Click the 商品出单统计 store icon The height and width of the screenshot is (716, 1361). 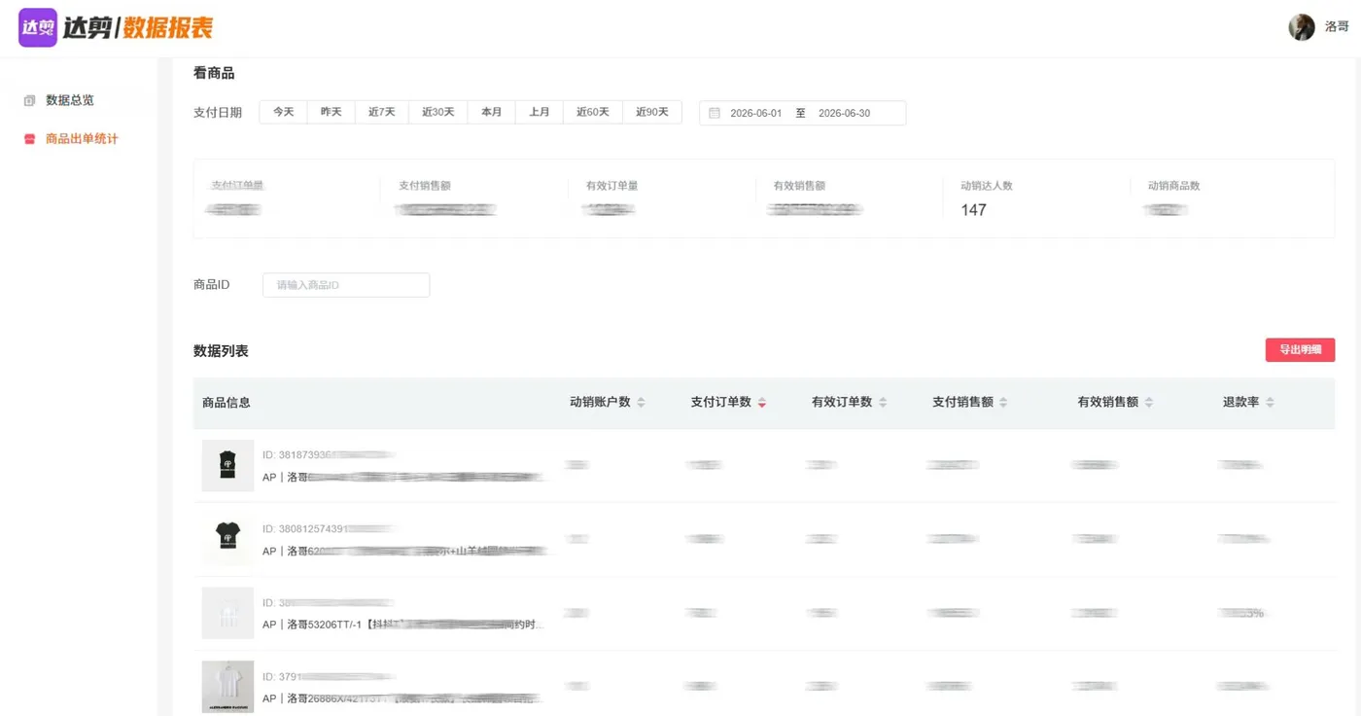click(29, 139)
